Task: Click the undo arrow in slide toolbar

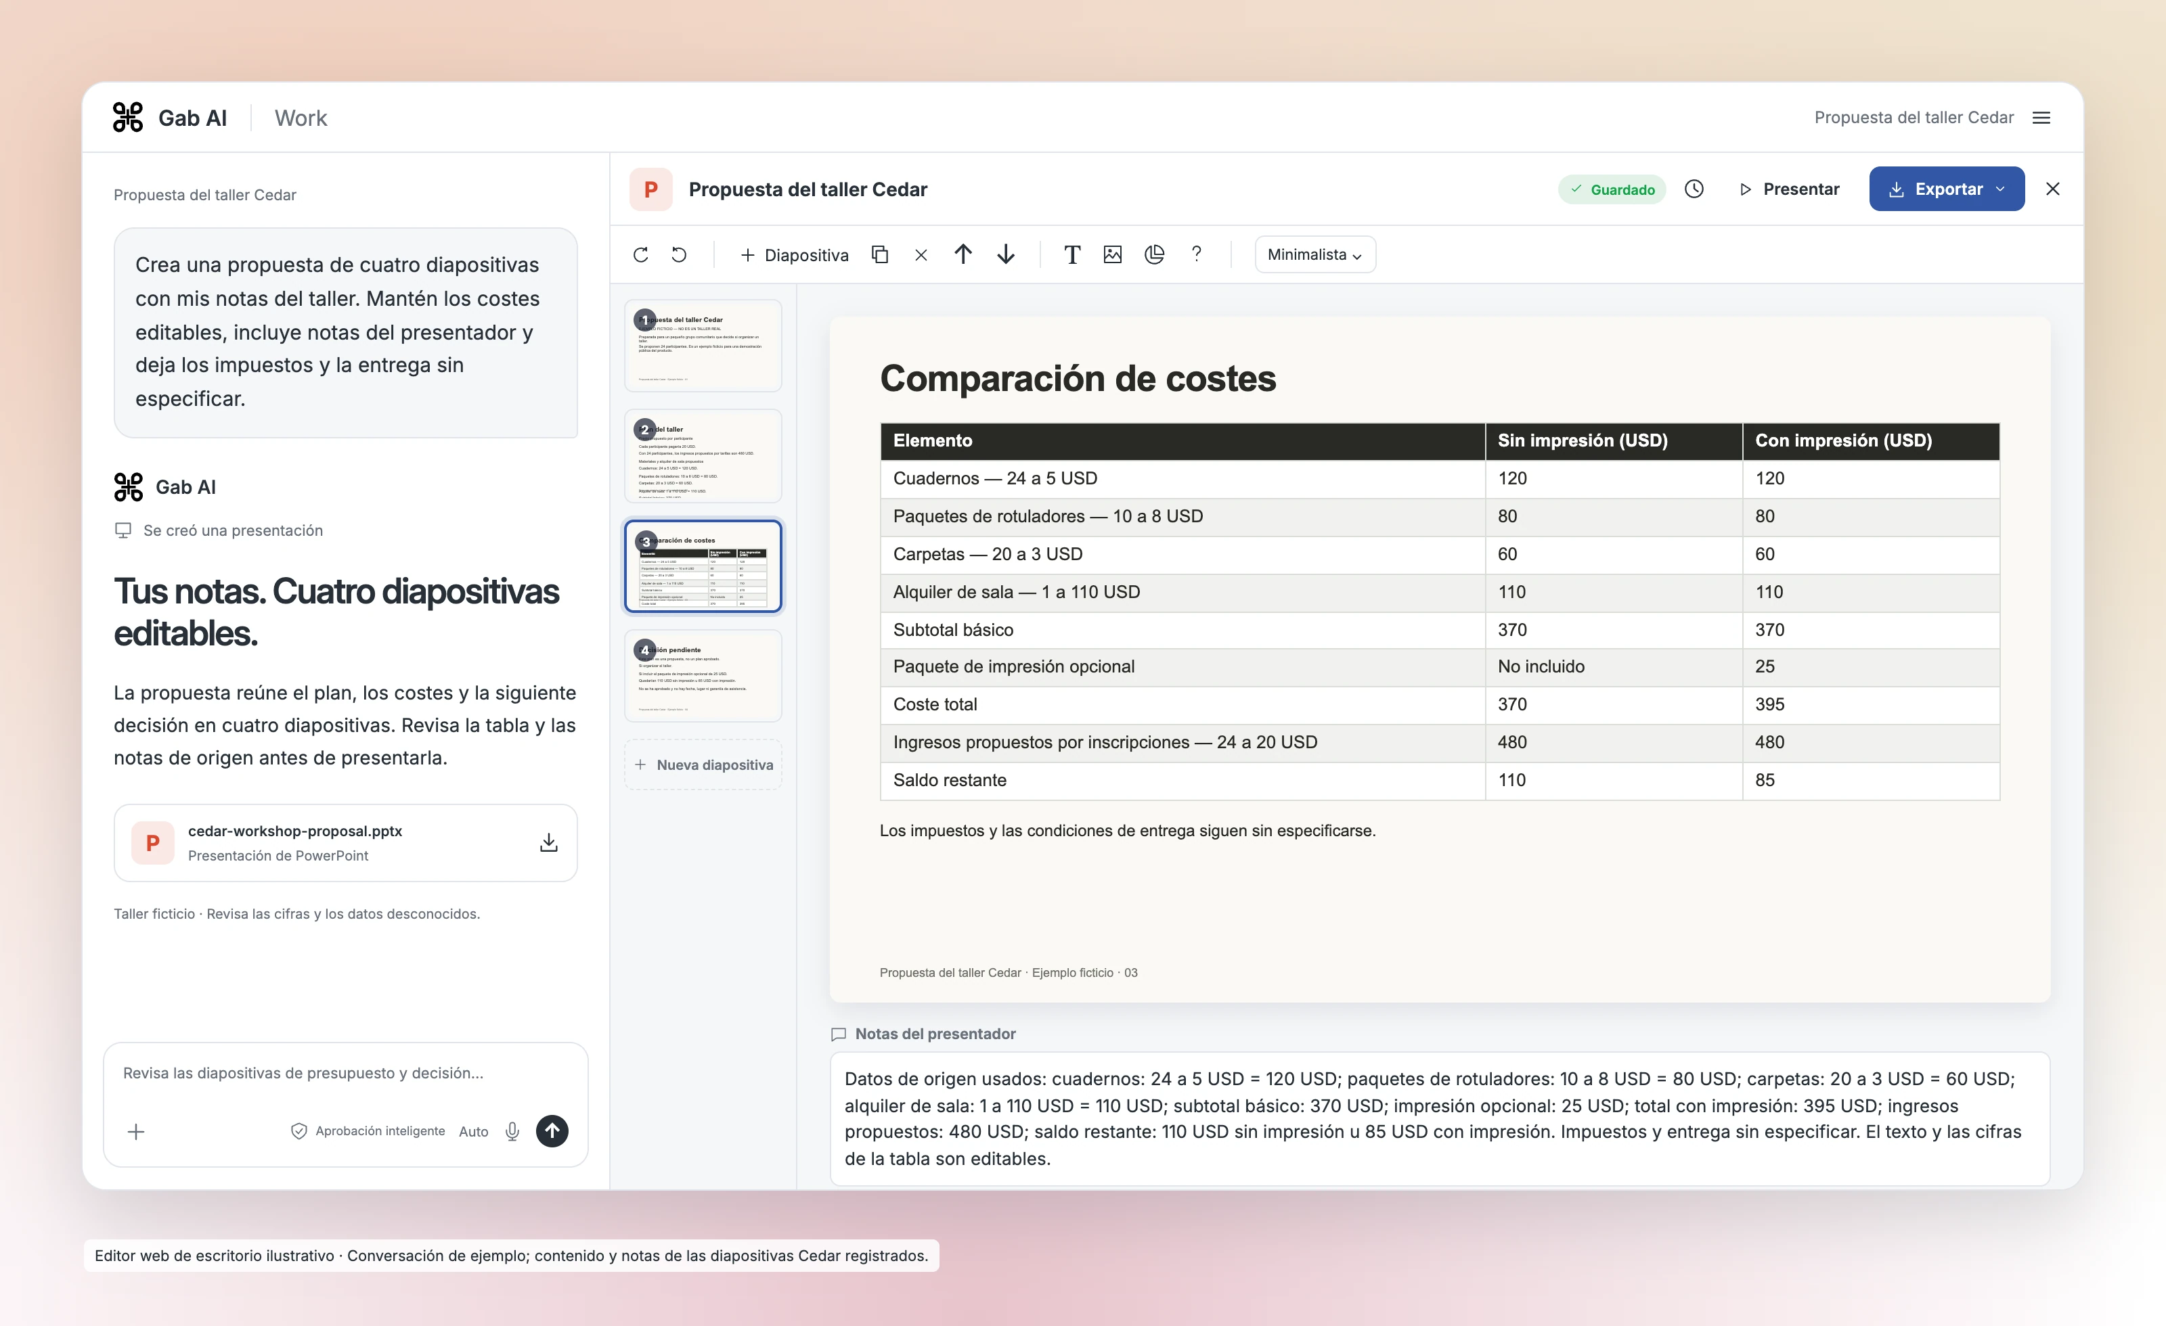Action: [679, 255]
